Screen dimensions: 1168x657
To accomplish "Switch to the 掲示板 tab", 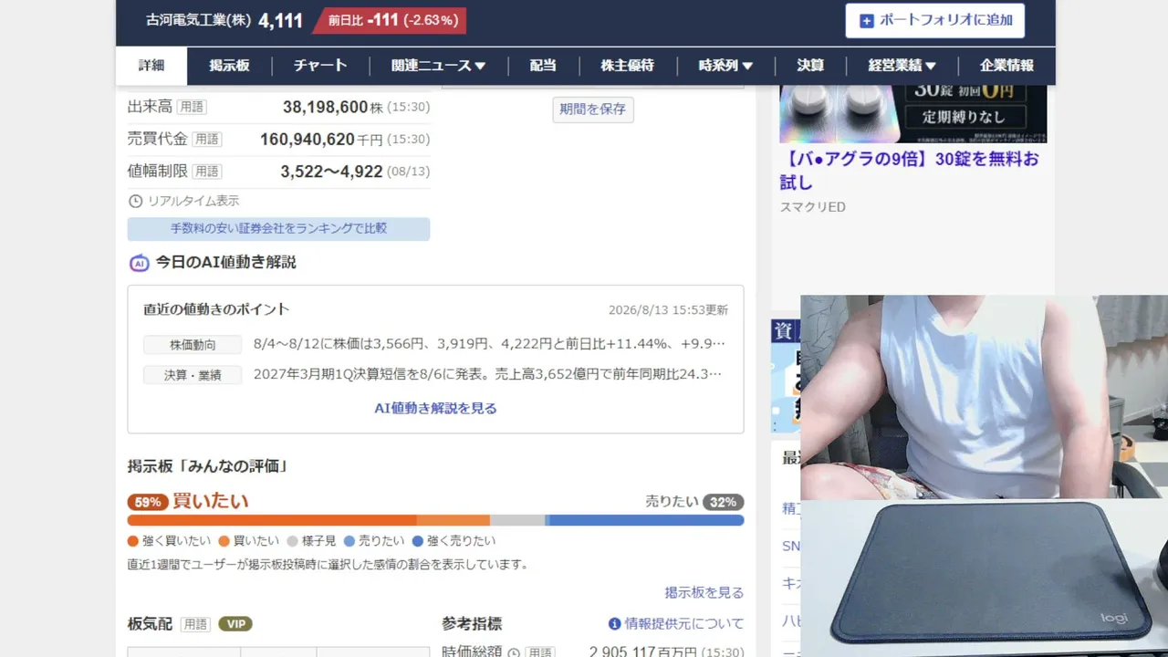I will [229, 66].
